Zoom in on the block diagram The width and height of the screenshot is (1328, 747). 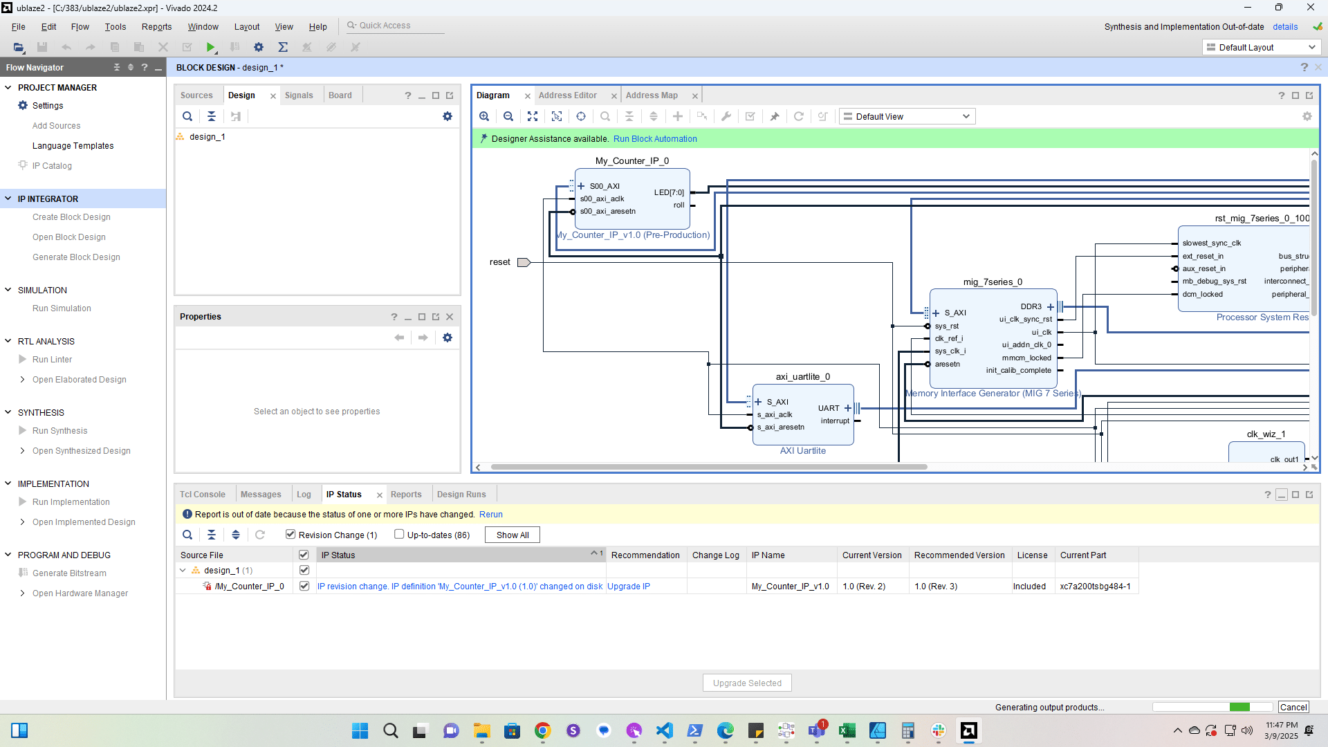click(x=484, y=116)
